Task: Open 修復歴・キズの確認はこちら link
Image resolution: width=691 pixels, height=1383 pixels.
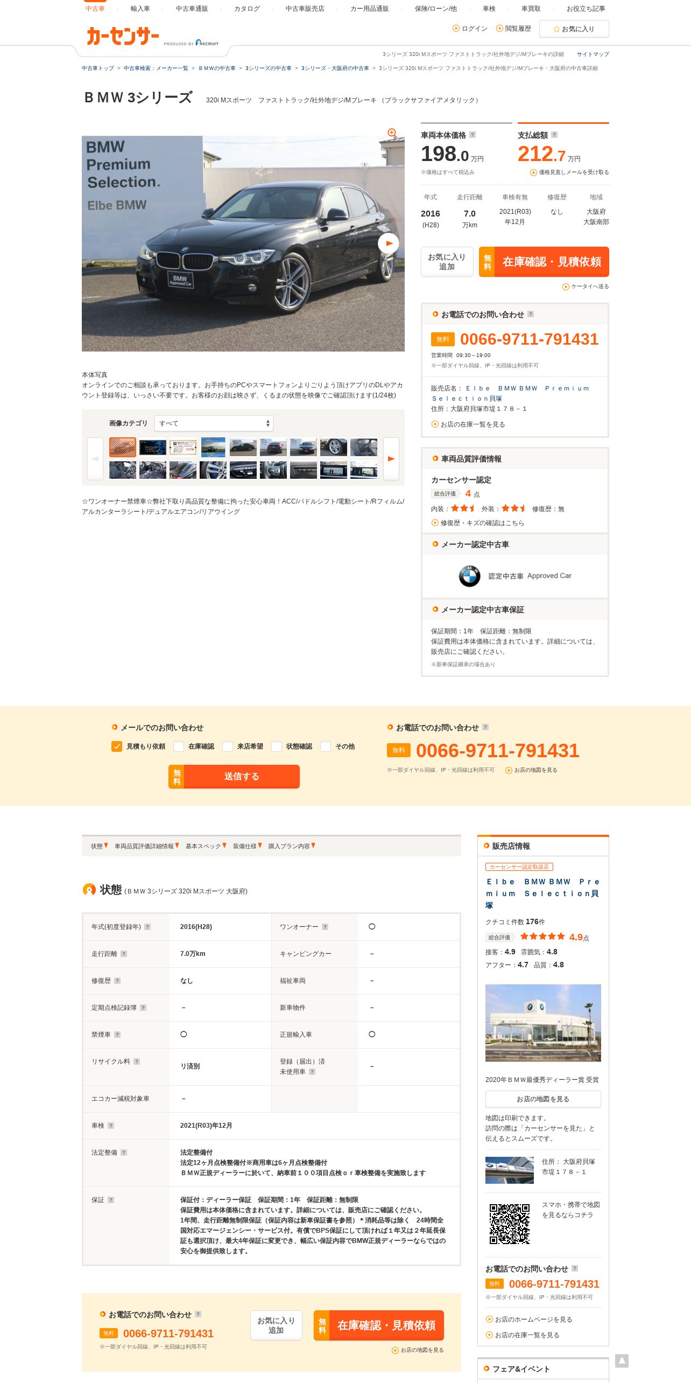Action: [x=478, y=523]
